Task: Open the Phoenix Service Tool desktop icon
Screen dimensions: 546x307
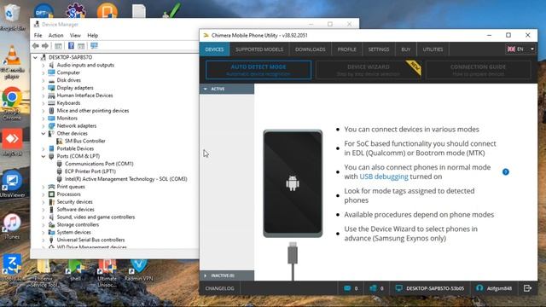Action: coord(44,273)
